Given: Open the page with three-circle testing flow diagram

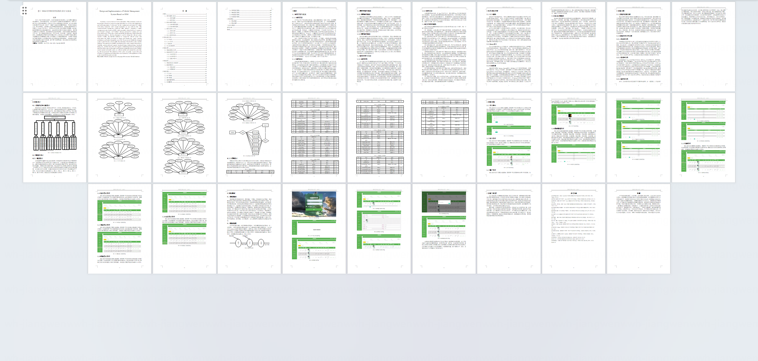Looking at the screenshot, I should [x=249, y=228].
